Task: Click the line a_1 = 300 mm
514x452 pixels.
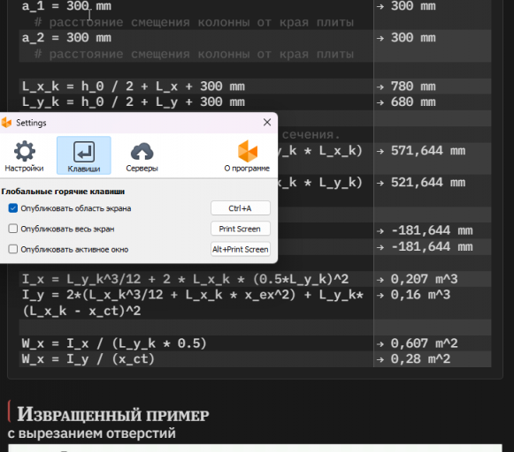Action: [x=66, y=6]
